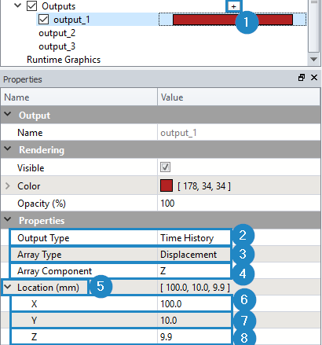The height and width of the screenshot is (345, 322).
Task: Click the tree scrollbar down arrow
Action: point(313,60)
